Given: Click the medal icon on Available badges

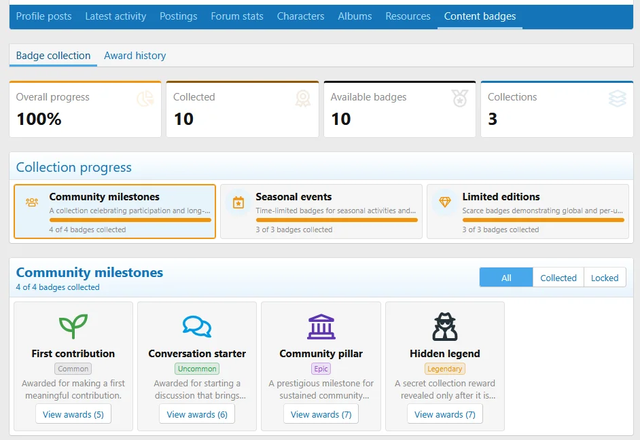Looking at the screenshot, I should click(459, 98).
